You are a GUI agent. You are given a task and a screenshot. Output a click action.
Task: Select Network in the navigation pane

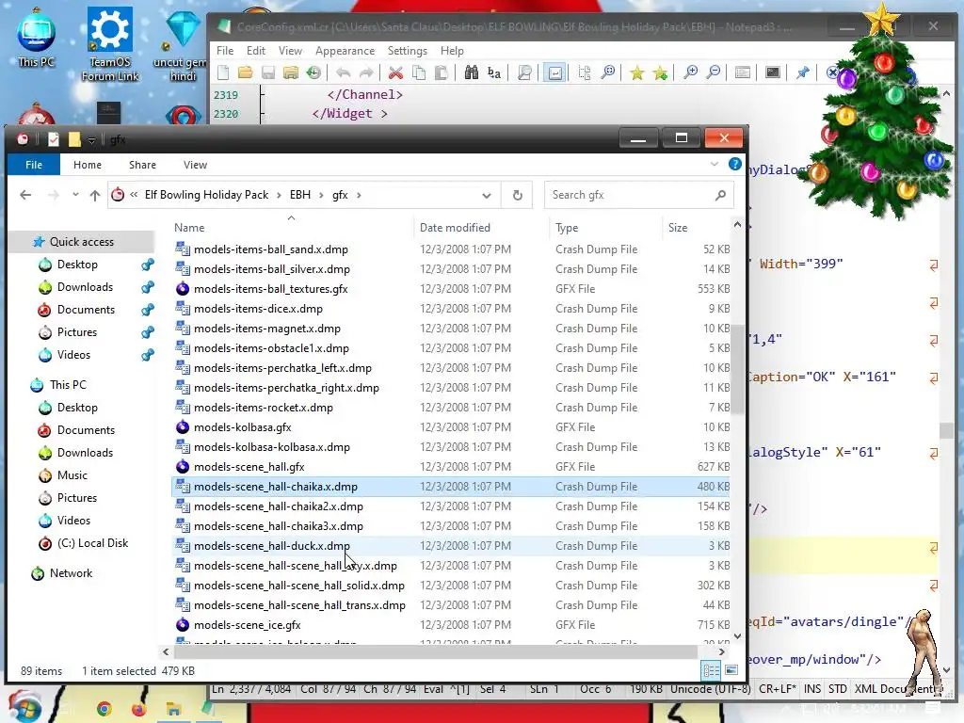[x=71, y=573]
